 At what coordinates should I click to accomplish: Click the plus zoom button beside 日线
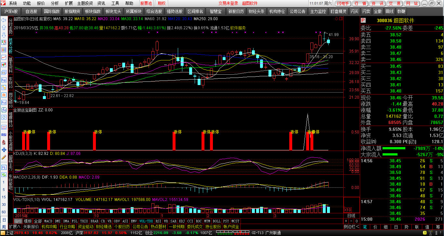(346, 221)
